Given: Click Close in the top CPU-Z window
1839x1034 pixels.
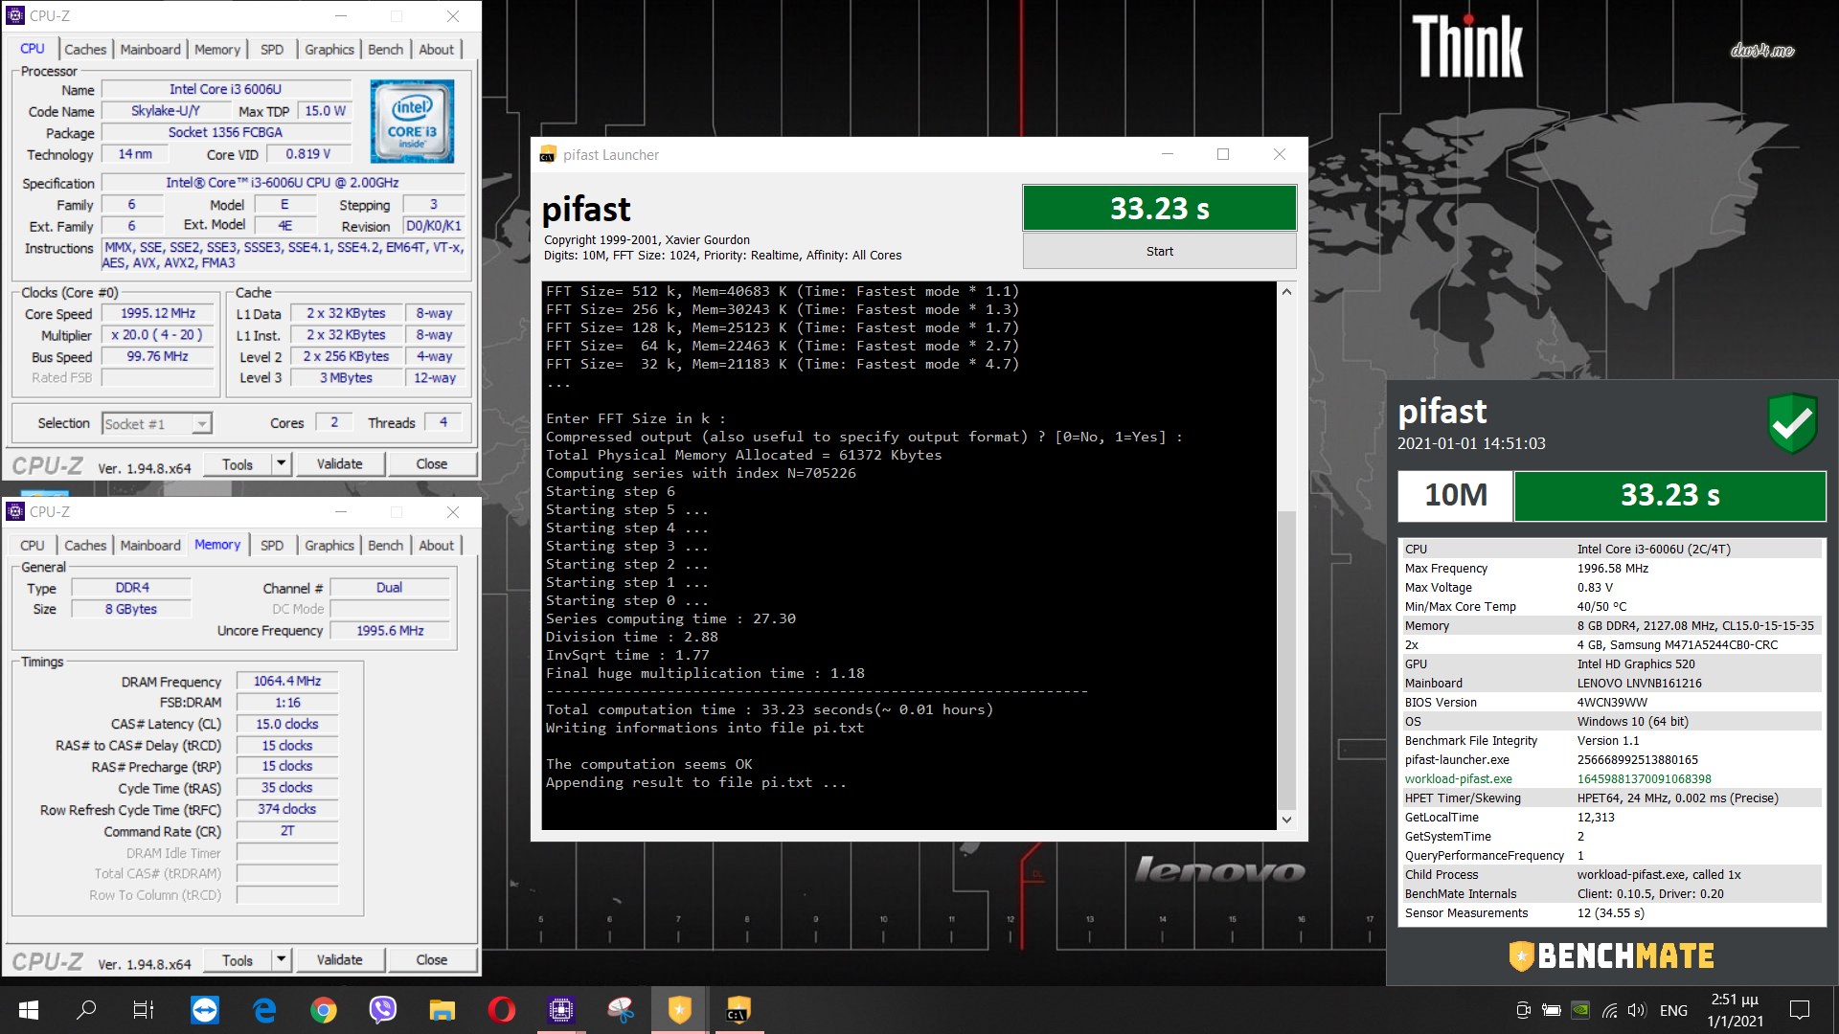Looking at the screenshot, I should [x=432, y=464].
